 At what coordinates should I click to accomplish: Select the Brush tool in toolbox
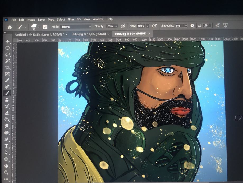(7, 93)
